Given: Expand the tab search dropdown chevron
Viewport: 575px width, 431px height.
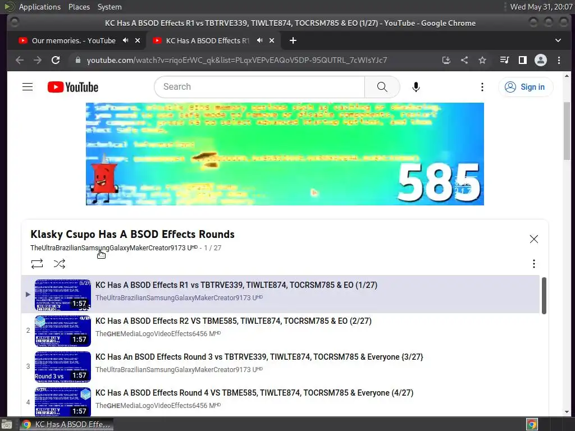Looking at the screenshot, I should (x=558, y=40).
